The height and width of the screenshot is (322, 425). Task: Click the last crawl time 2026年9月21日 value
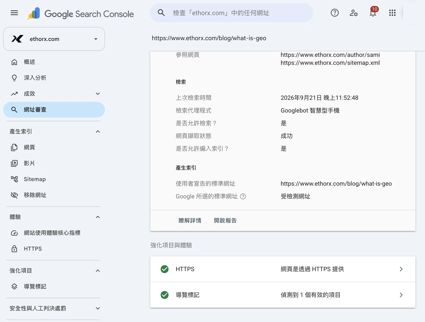click(320, 98)
